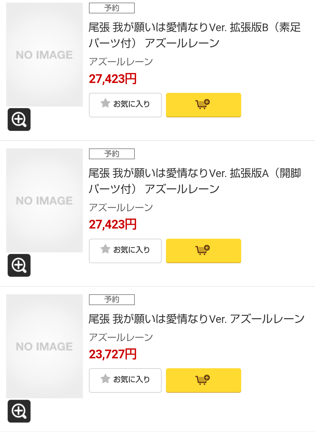Zoom the third product's image with the magnifier icon
315x432 pixels.
pyautogui.click(x=19, y=411)
